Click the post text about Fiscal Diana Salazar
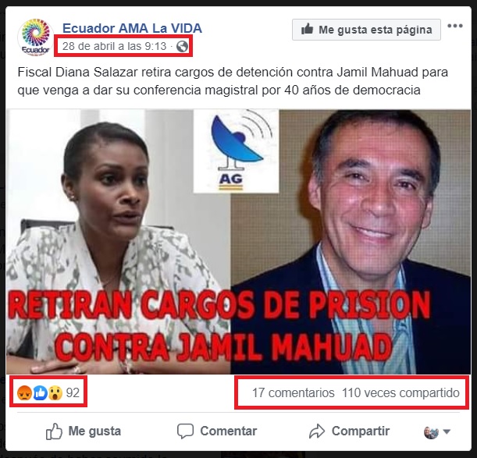This screenshot has width=477, height=458. [233, 81]
